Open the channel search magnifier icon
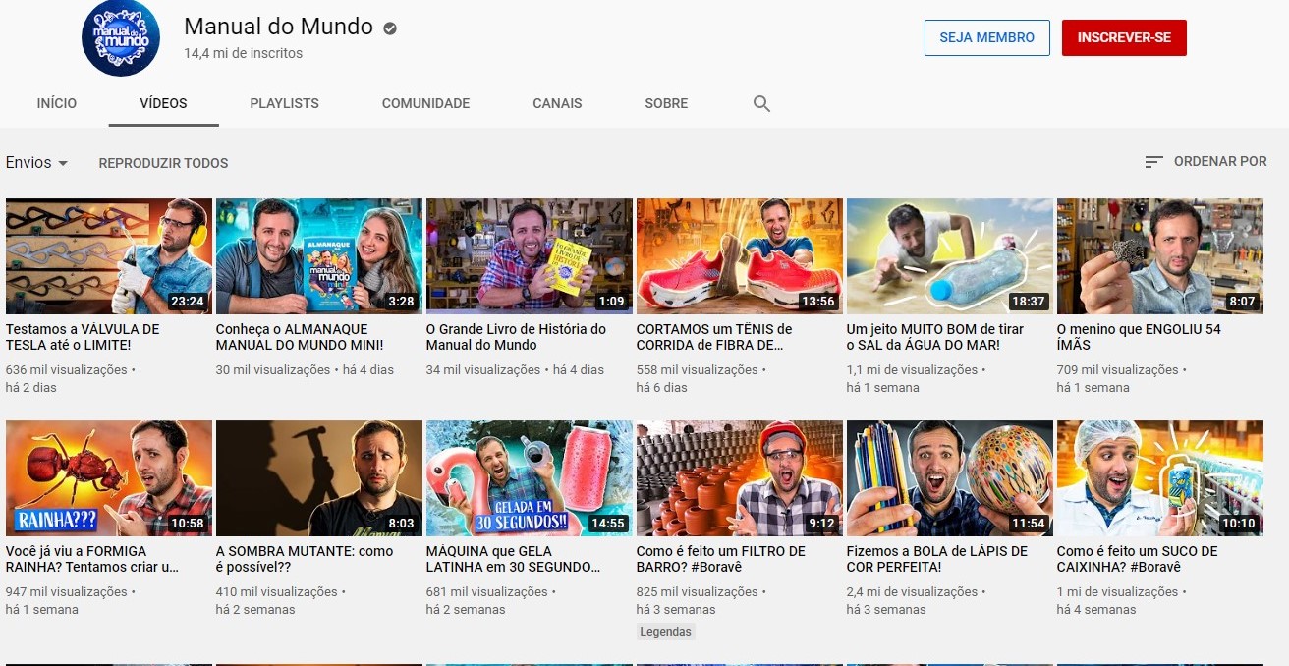This screenshot has height=666, width=1289. click(x=761, y=103)
